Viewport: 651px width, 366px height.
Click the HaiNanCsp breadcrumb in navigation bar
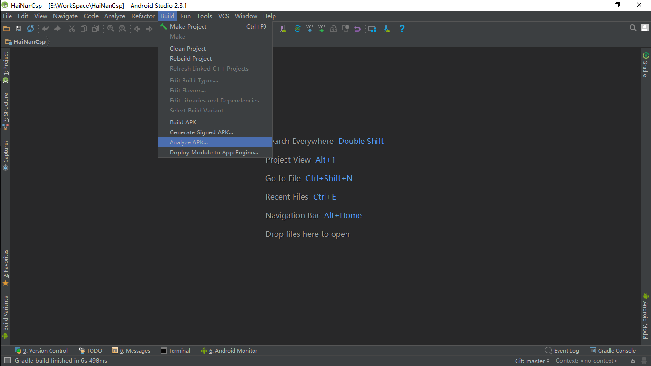tap(26, 41)
